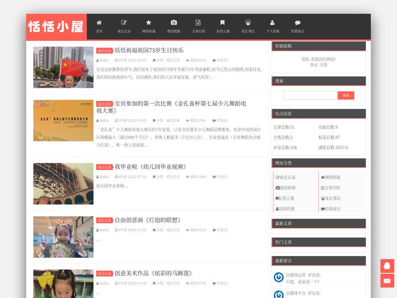
Task: Select 成长事记 in 网站分类 sidebar
Action: tap(330, 198)
